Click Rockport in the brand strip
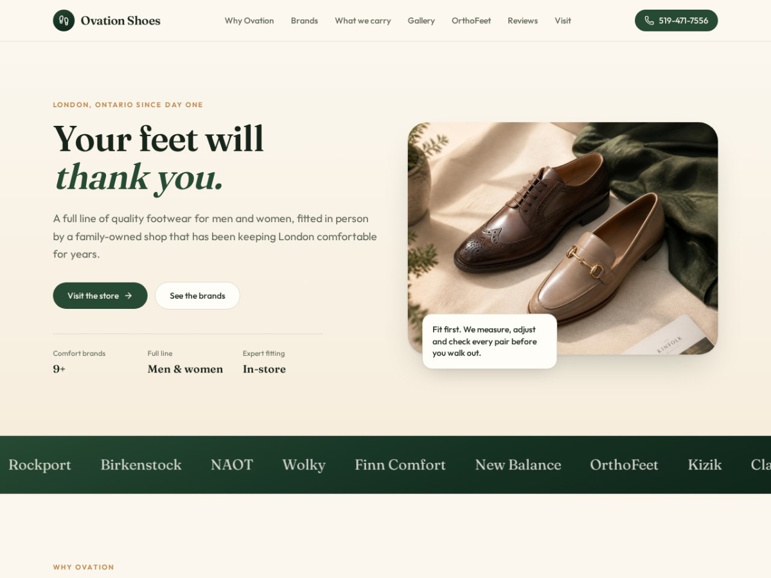The height and width of the screenshot is (578, 771). (40, 465)
